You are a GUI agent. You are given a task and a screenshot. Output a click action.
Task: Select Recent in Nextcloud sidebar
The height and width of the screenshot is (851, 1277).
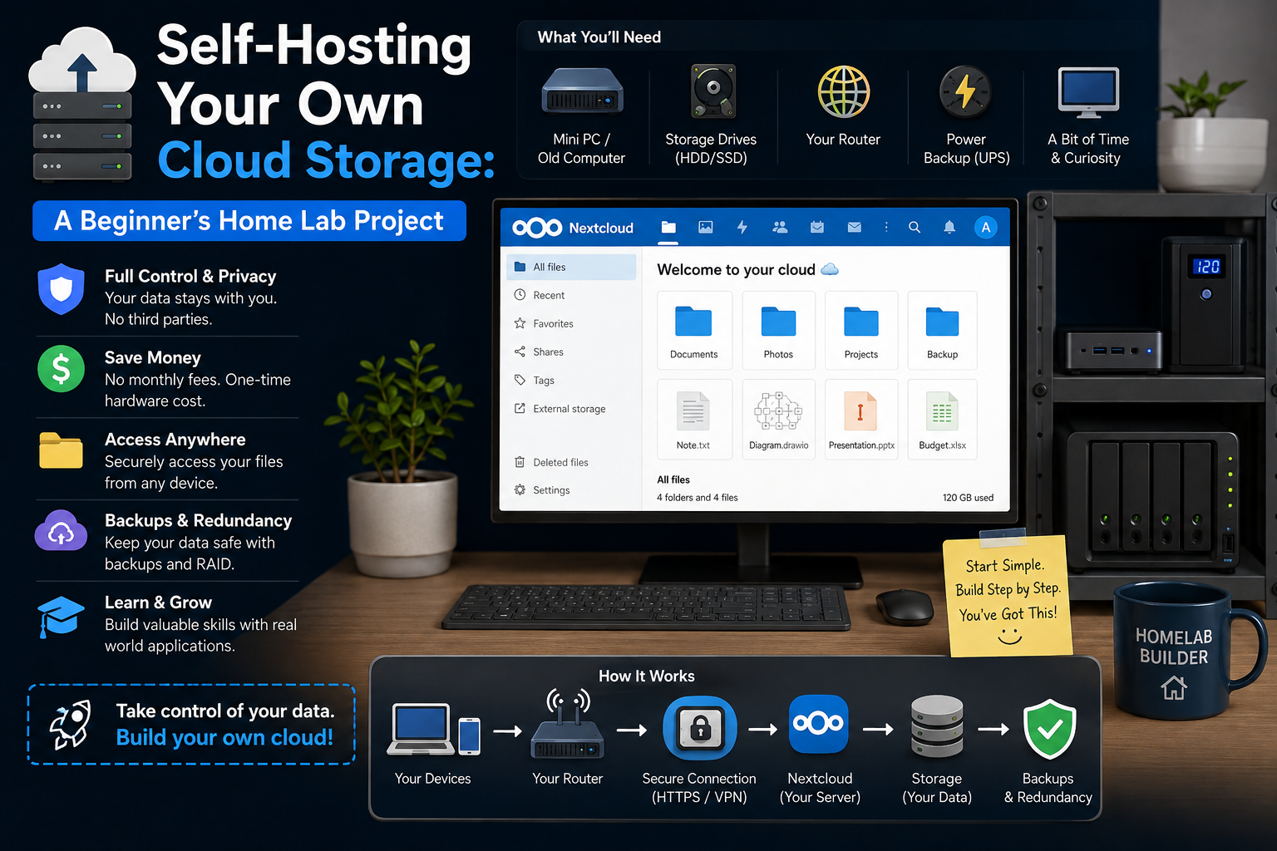click(571, 295)
